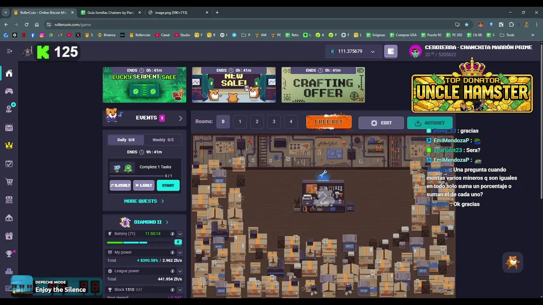Open the games controller sidebar icon
543x305 pixels.
9,91
